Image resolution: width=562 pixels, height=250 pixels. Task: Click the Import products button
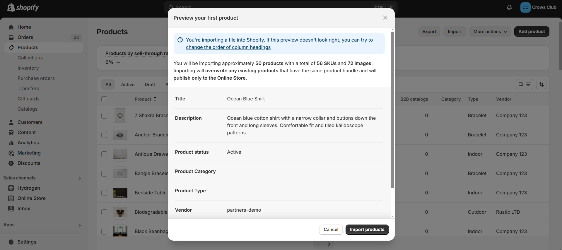[367, 230]
